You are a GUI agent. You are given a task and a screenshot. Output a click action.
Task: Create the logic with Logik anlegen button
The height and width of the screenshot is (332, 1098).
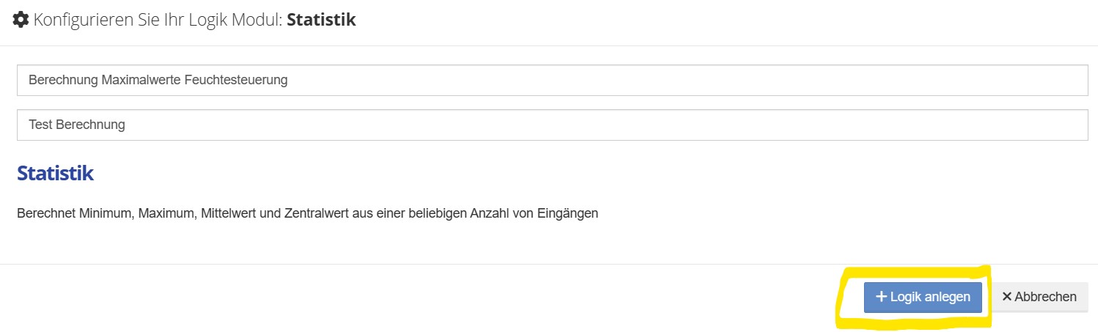(923, 297)
